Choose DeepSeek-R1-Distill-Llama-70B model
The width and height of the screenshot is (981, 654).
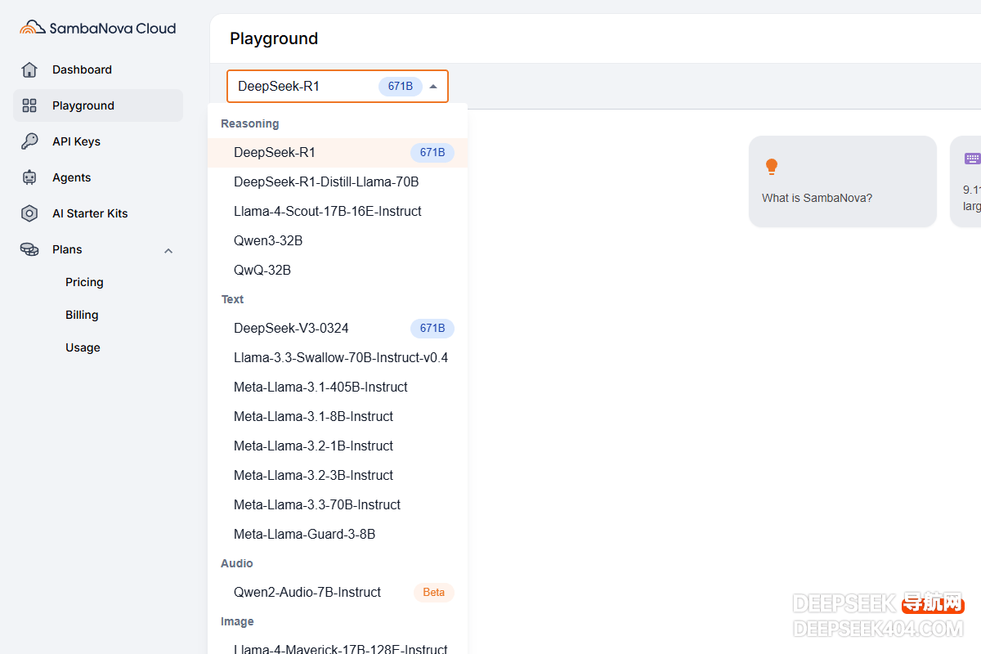[x=338, y=181]
